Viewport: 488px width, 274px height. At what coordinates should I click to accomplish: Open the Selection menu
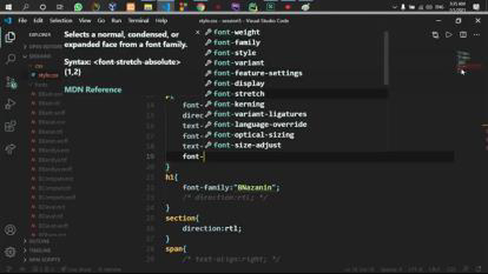[61, 21]
